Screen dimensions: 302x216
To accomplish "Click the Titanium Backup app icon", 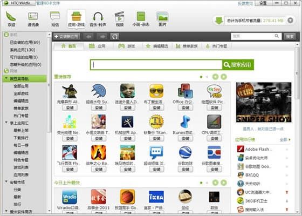I will pyautogui.click(x=156, y=122).
